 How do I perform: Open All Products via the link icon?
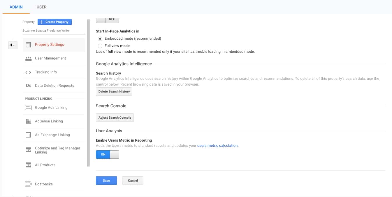coord(28,165)
